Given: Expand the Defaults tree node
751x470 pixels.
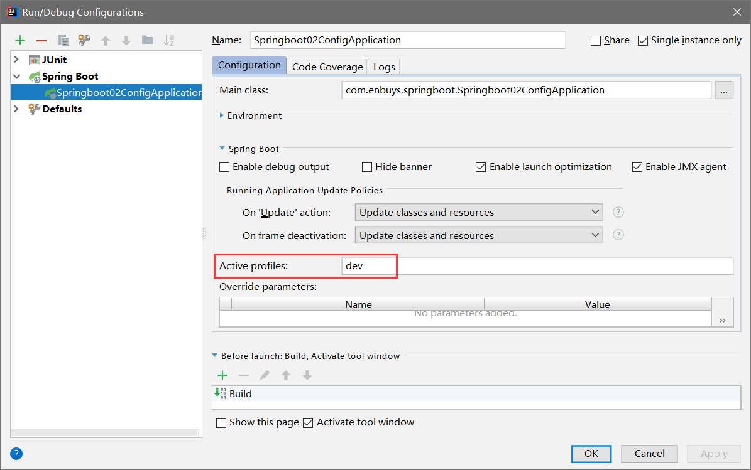Looking at the screenshot, I should pos(17,109).
